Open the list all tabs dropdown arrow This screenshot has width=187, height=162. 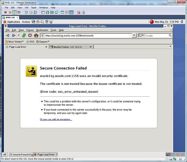tap(170, 46)
